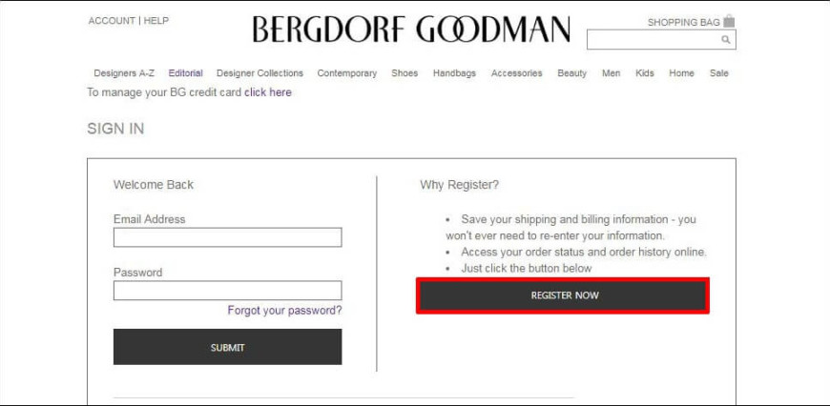The width and height of the screenshot is (830, 406).
Task: Click the search magnifier icon
Action: 726,40
